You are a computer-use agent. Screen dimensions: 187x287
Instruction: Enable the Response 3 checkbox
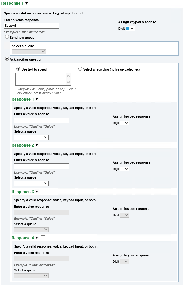43,191
